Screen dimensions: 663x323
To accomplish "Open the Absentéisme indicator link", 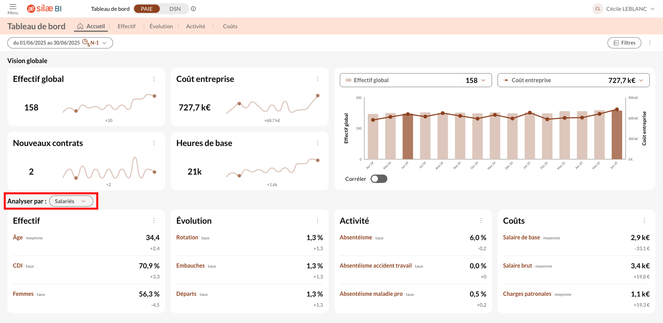I will [356, 237].
